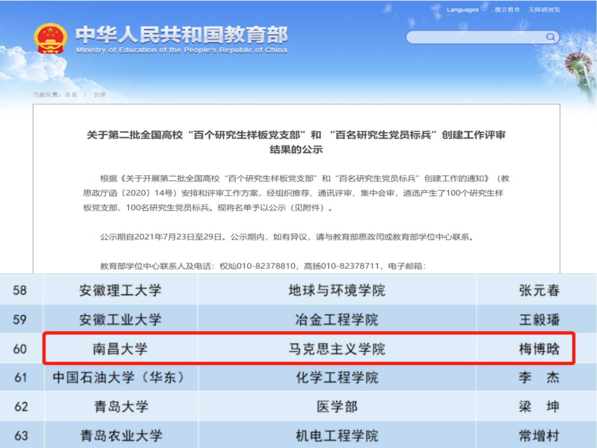Click the phone number 010-82378810
597x448 pixels.
coord(266,266)
